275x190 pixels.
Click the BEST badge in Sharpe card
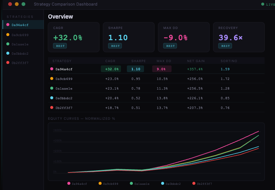115,46
